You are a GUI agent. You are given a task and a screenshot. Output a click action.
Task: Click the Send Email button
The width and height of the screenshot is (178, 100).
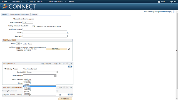[65, 99]
